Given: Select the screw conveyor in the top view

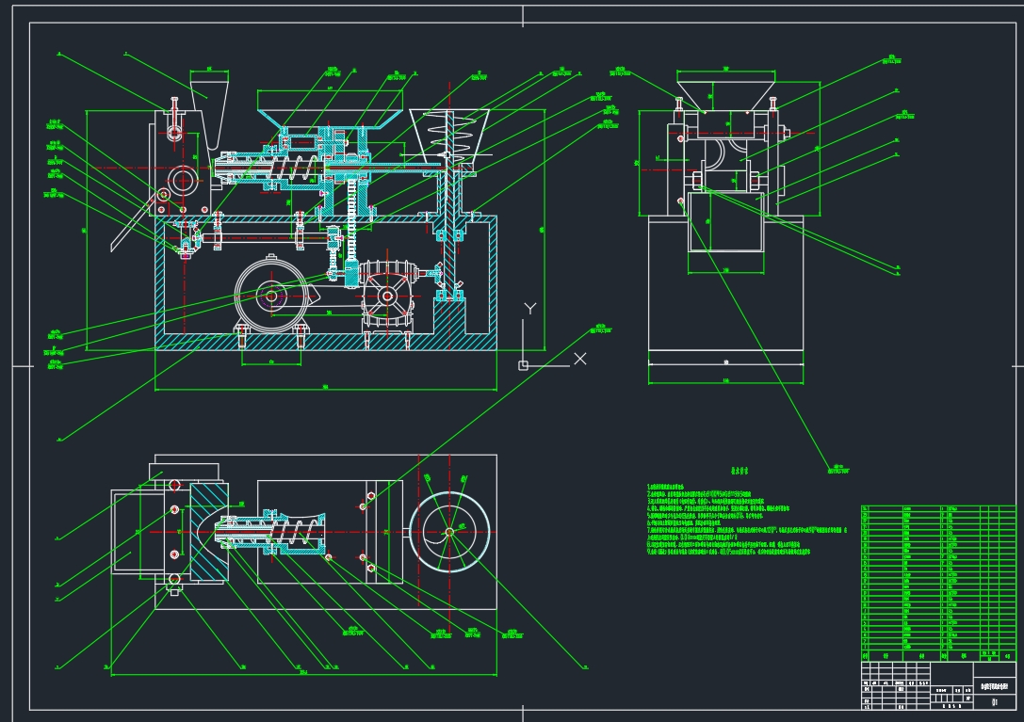Looking at the screenshot, I should (271, 531).
